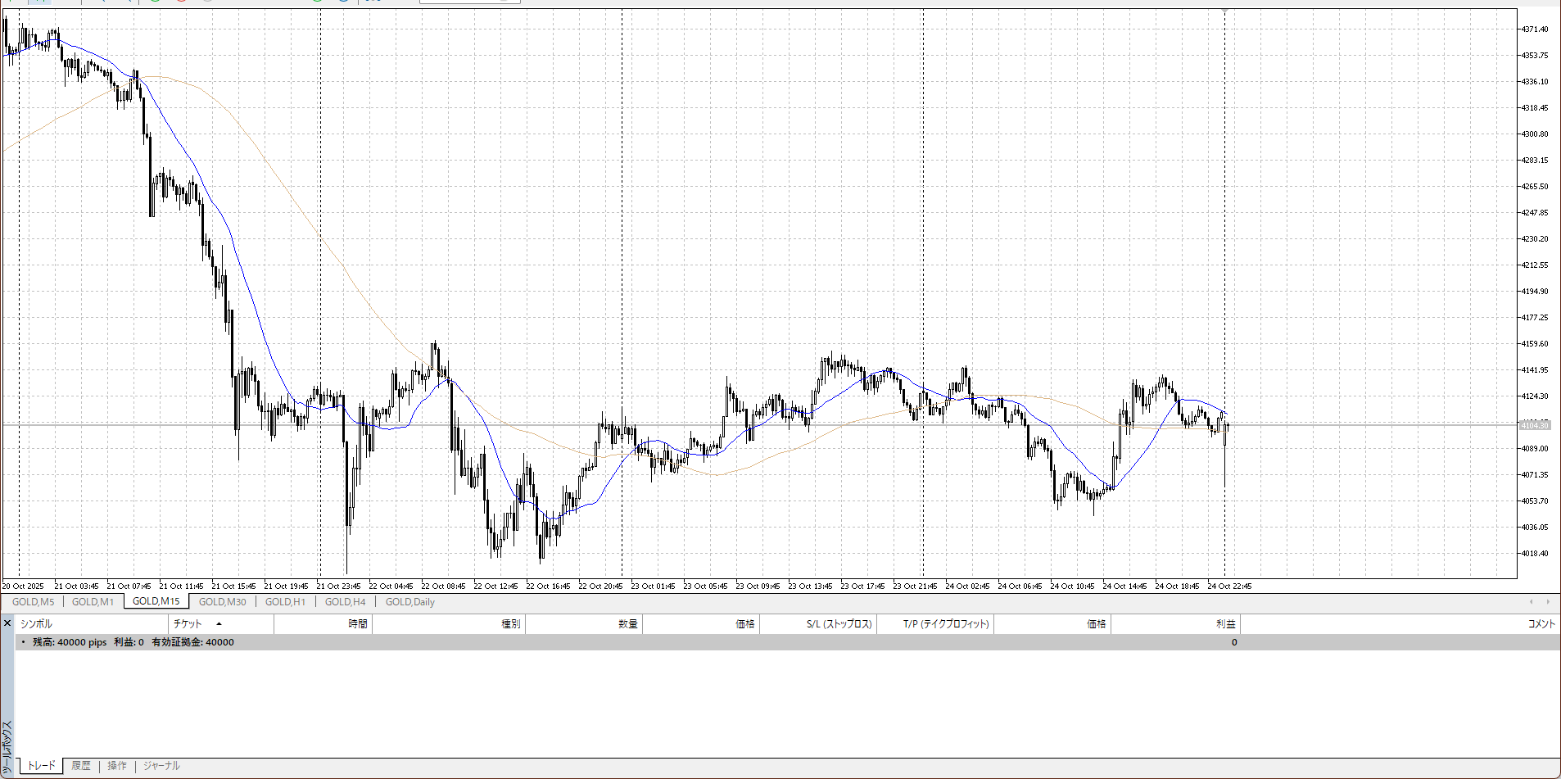Click the 時間 column header
Image resolution: width=1561 pixels, height=779 pixels.
click(357, 624)
